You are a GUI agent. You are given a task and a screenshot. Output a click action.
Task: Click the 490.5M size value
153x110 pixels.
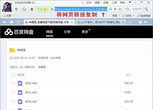[x=129, y=83]
